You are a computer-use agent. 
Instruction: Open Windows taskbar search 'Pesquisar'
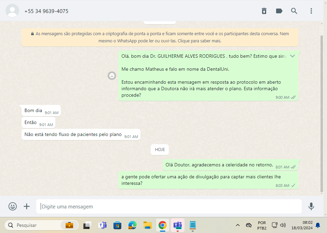tap(41, 225)
